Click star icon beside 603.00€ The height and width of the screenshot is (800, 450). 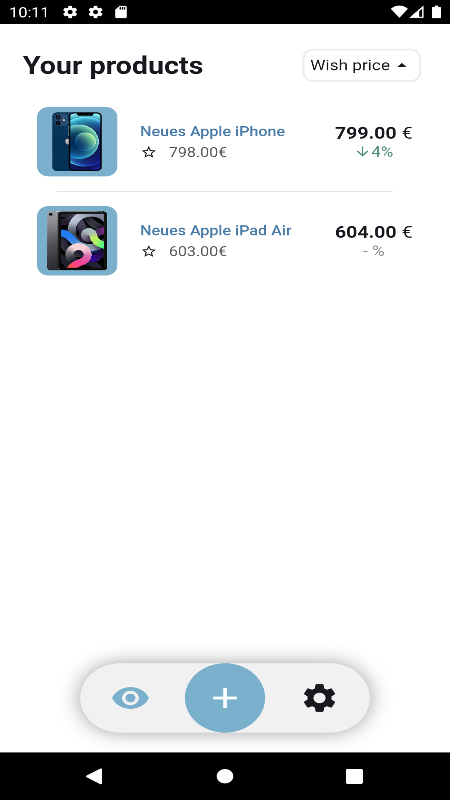click(149, 252)
